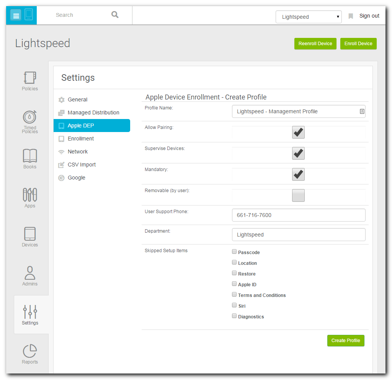Check the Location skip checkbox

pyautogui.click(x=234, y=262)
